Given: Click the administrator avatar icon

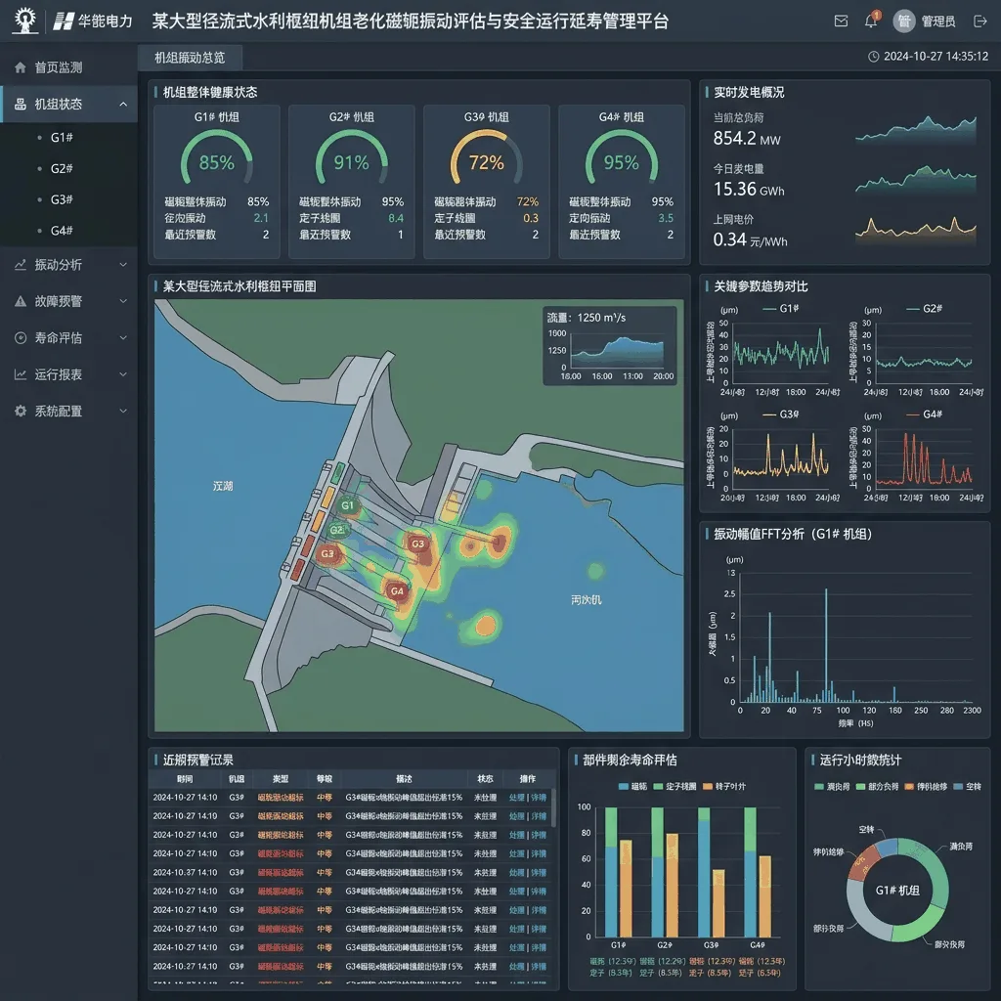Looking at the screenshot, I should tap(904, 22).
